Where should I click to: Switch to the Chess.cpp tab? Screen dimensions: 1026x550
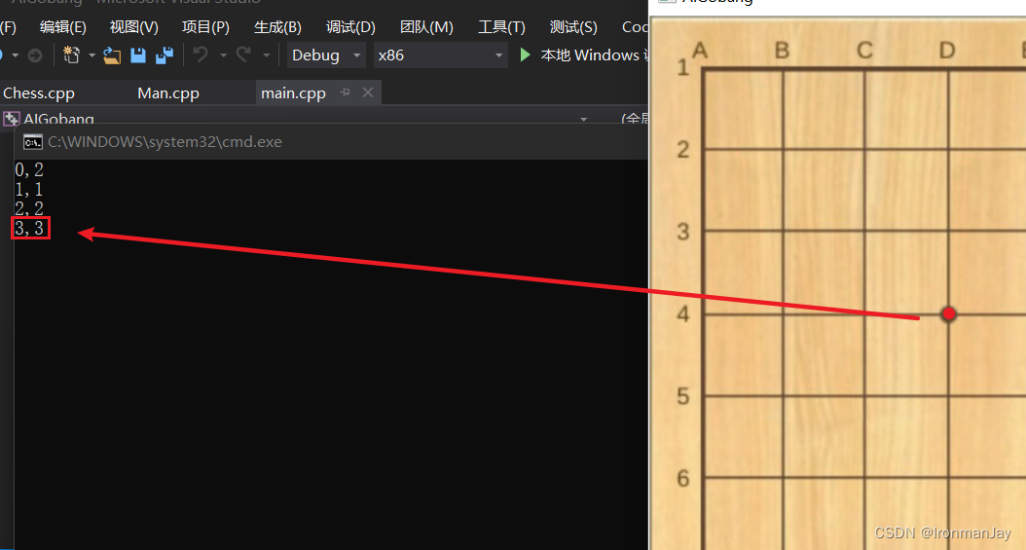39,92
